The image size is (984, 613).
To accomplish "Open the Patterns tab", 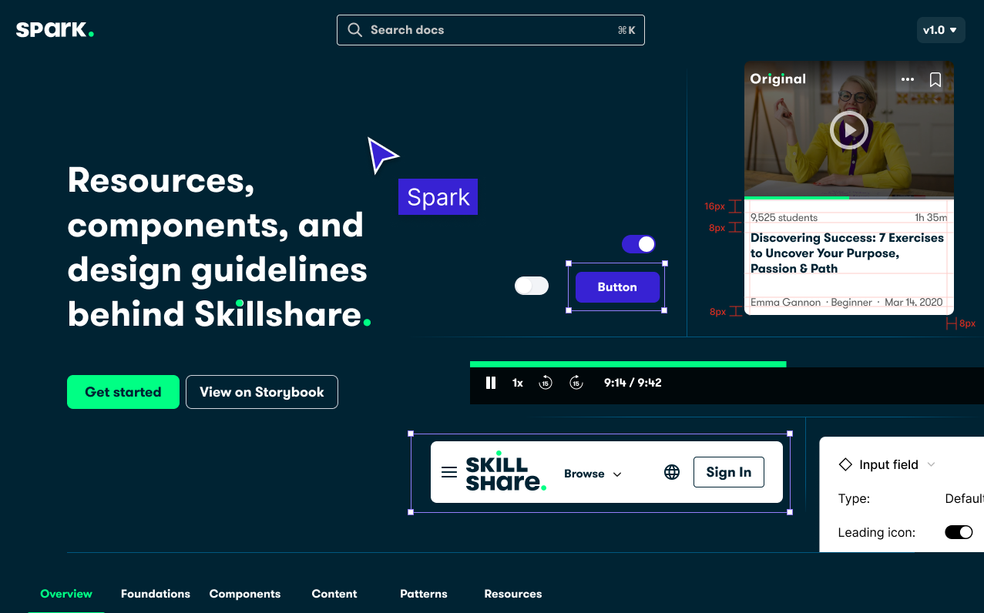I will 424,594.
